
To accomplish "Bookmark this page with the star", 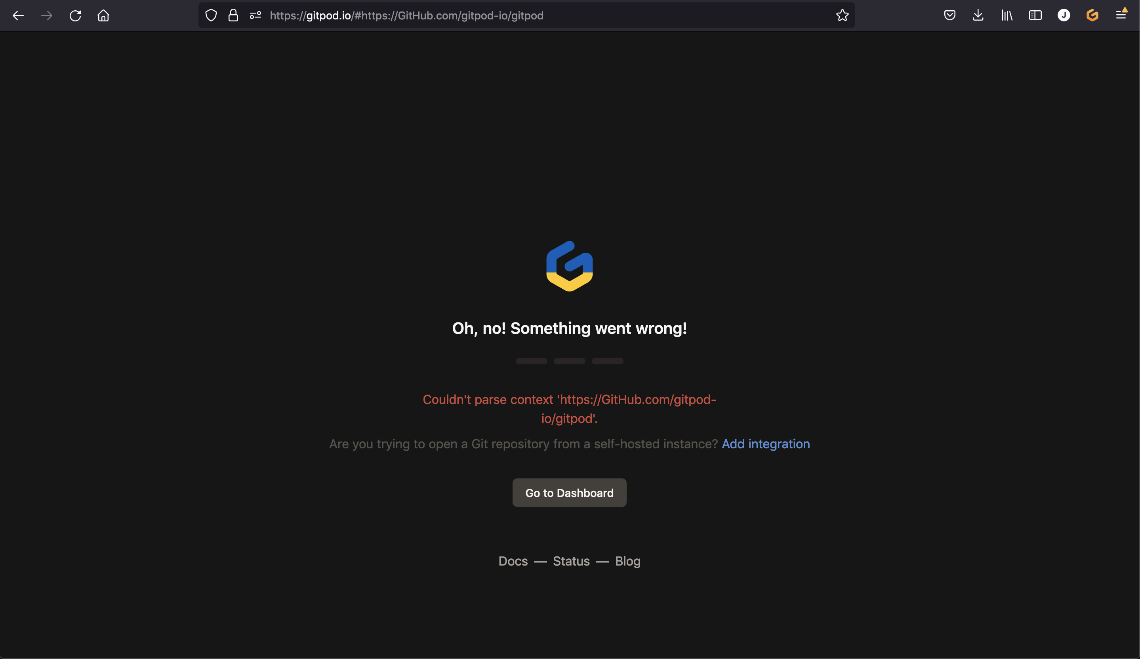I will pyautogui.click(x=842, y=15).
